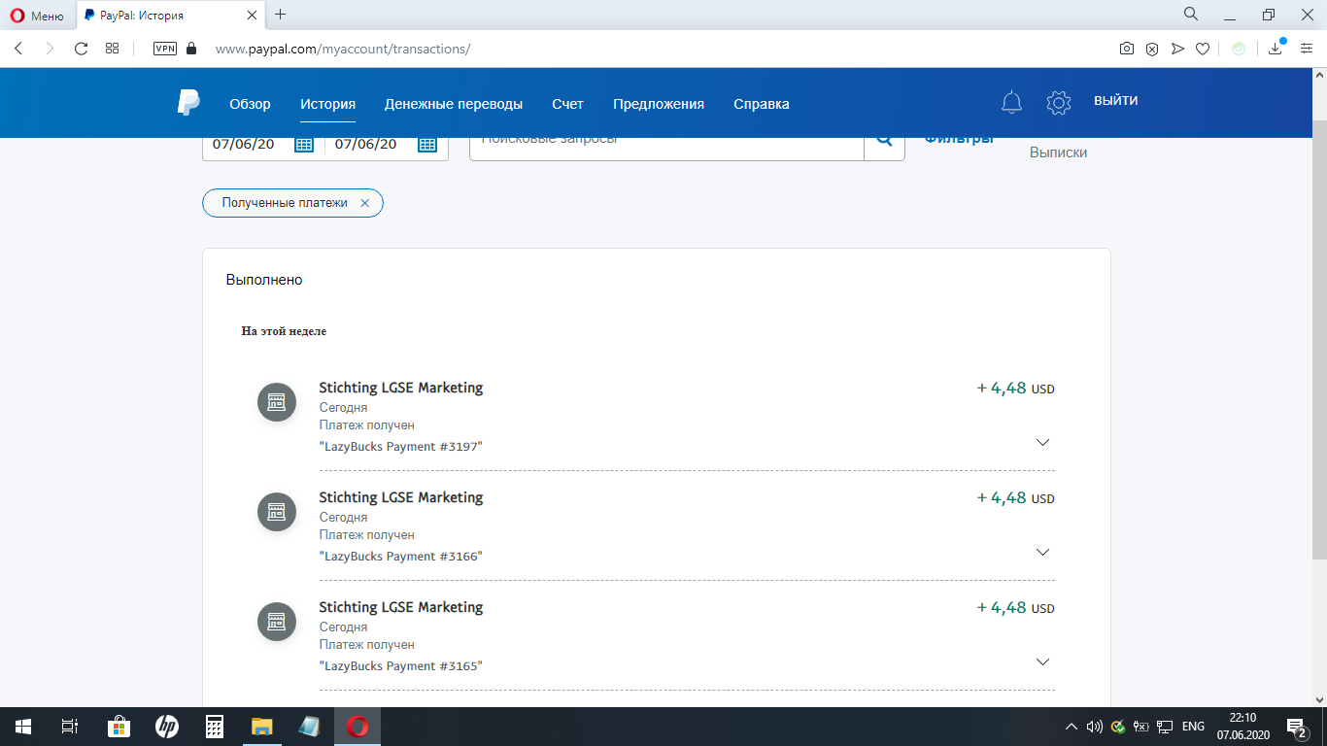View PayPal notifications bell

click(1012, 102)
